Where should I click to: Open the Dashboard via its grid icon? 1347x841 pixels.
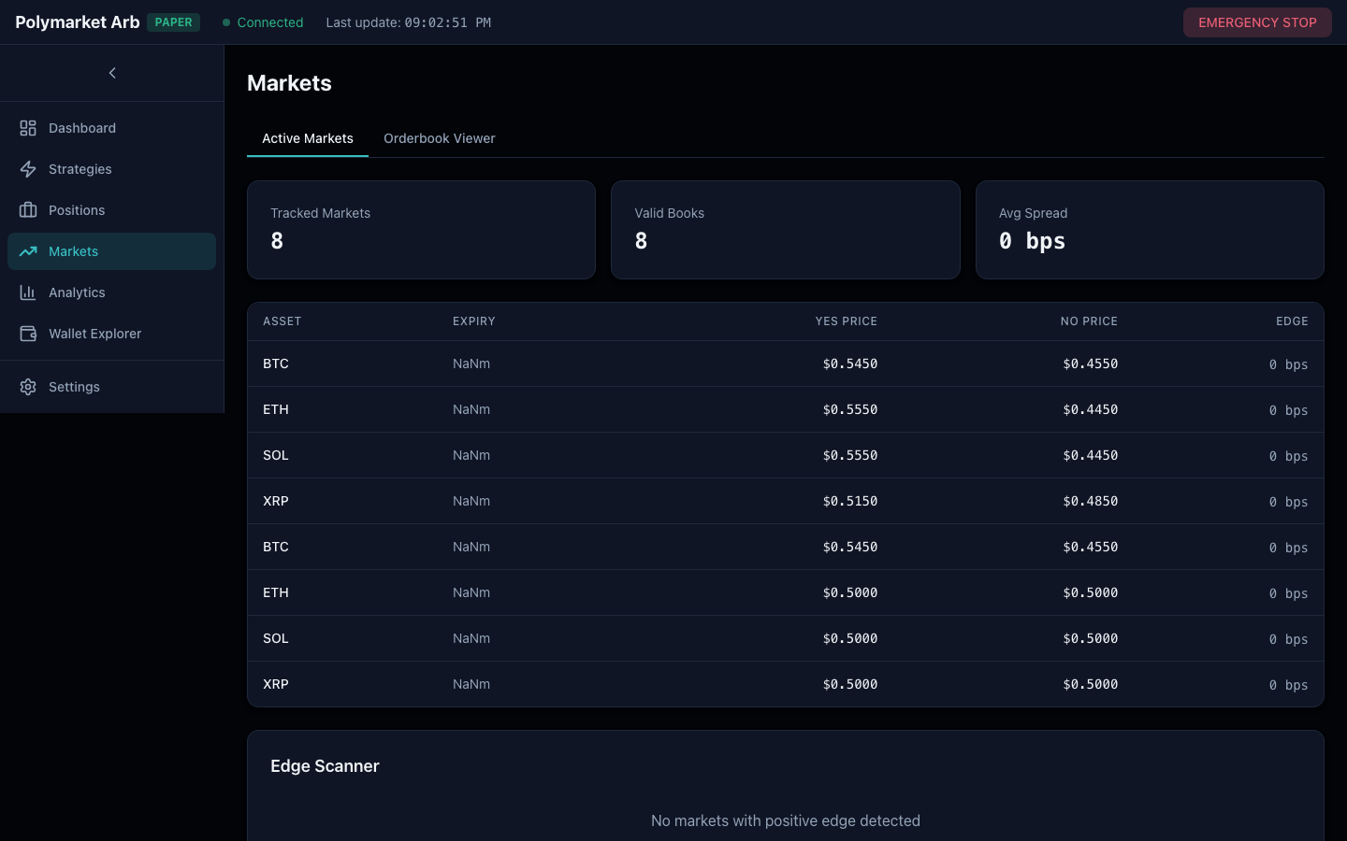(x=27, y=128)
